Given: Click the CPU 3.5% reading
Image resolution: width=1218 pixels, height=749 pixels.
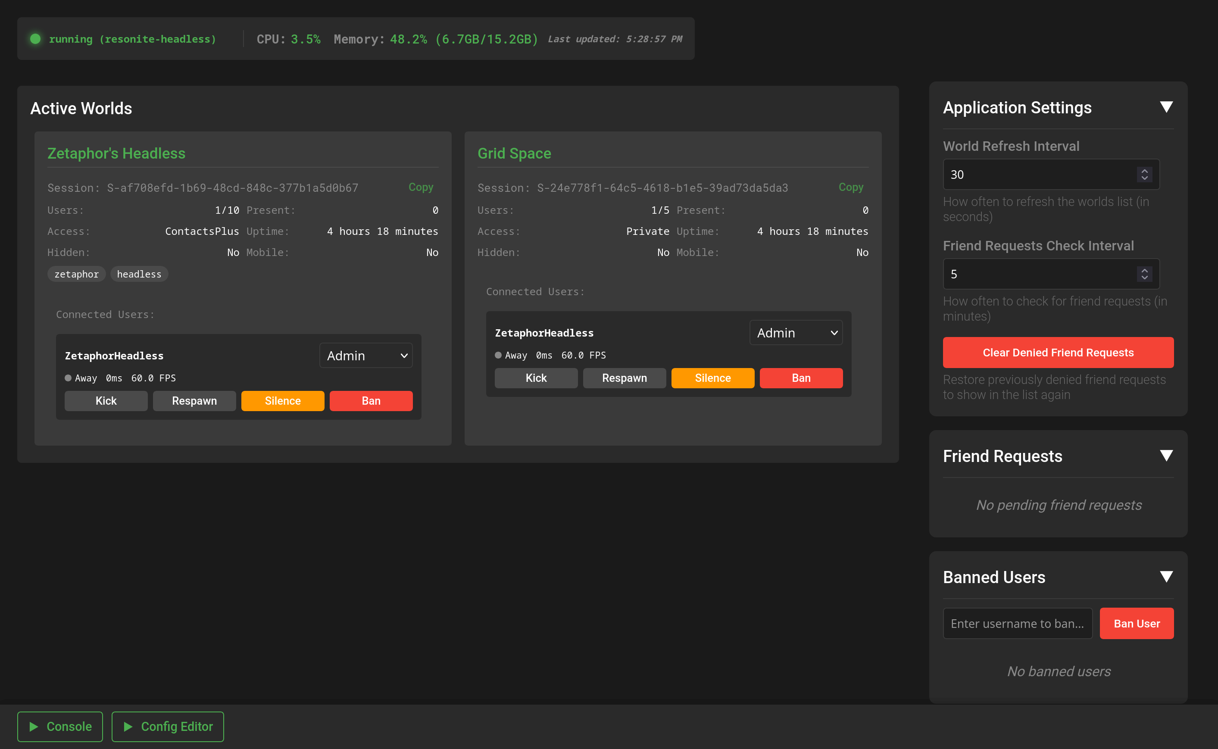Looking at the screenshot, I should click(x=288, y=39).
